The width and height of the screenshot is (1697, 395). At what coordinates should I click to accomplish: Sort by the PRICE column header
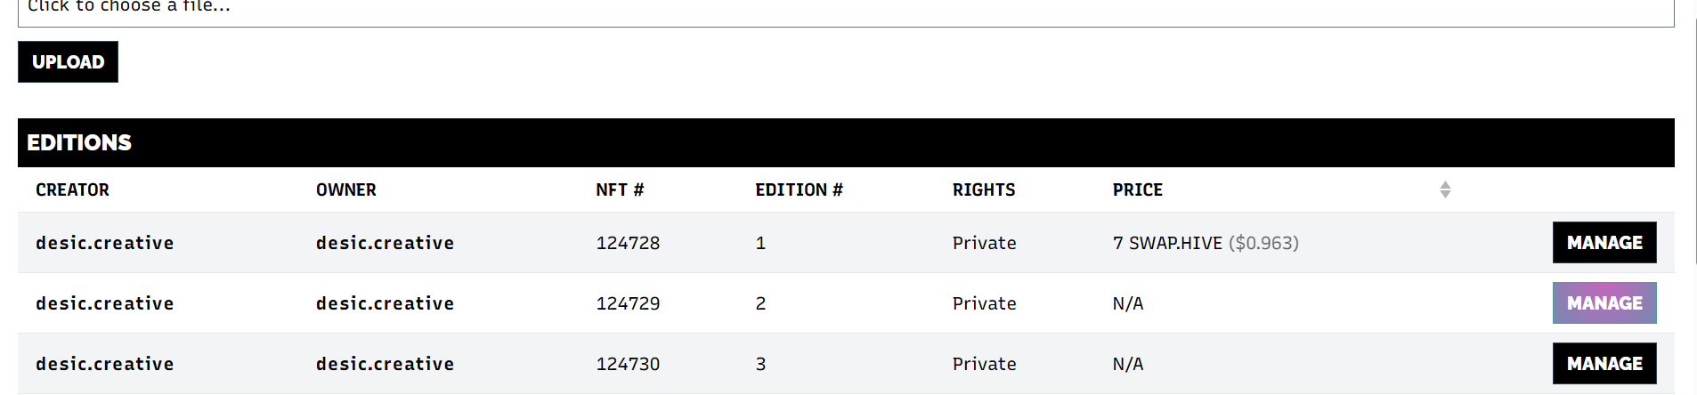click(1137, 189)
